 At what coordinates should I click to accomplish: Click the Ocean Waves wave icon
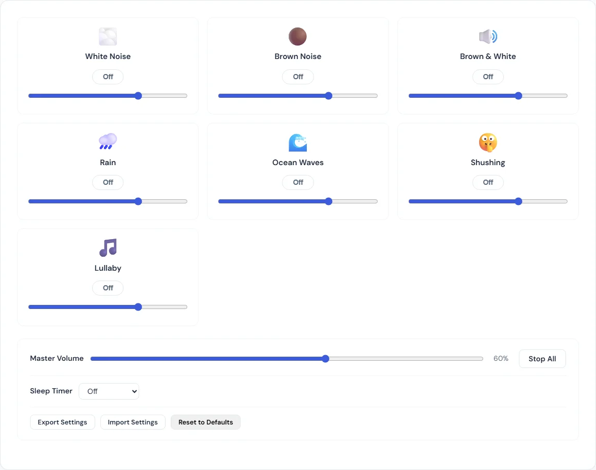[297, 142]
